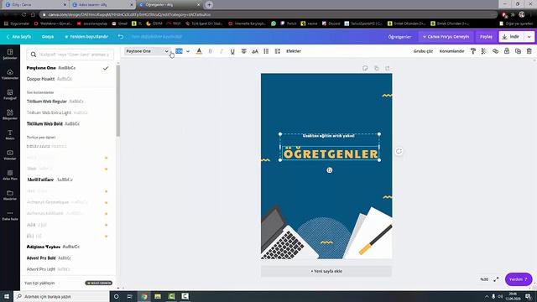Screen dimensions: 537x302
Task: Click the İndir download button
Action: tap(512, 37)
